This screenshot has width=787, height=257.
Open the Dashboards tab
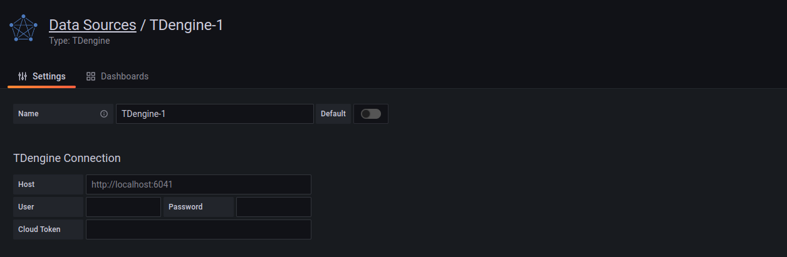click(118, 76)
